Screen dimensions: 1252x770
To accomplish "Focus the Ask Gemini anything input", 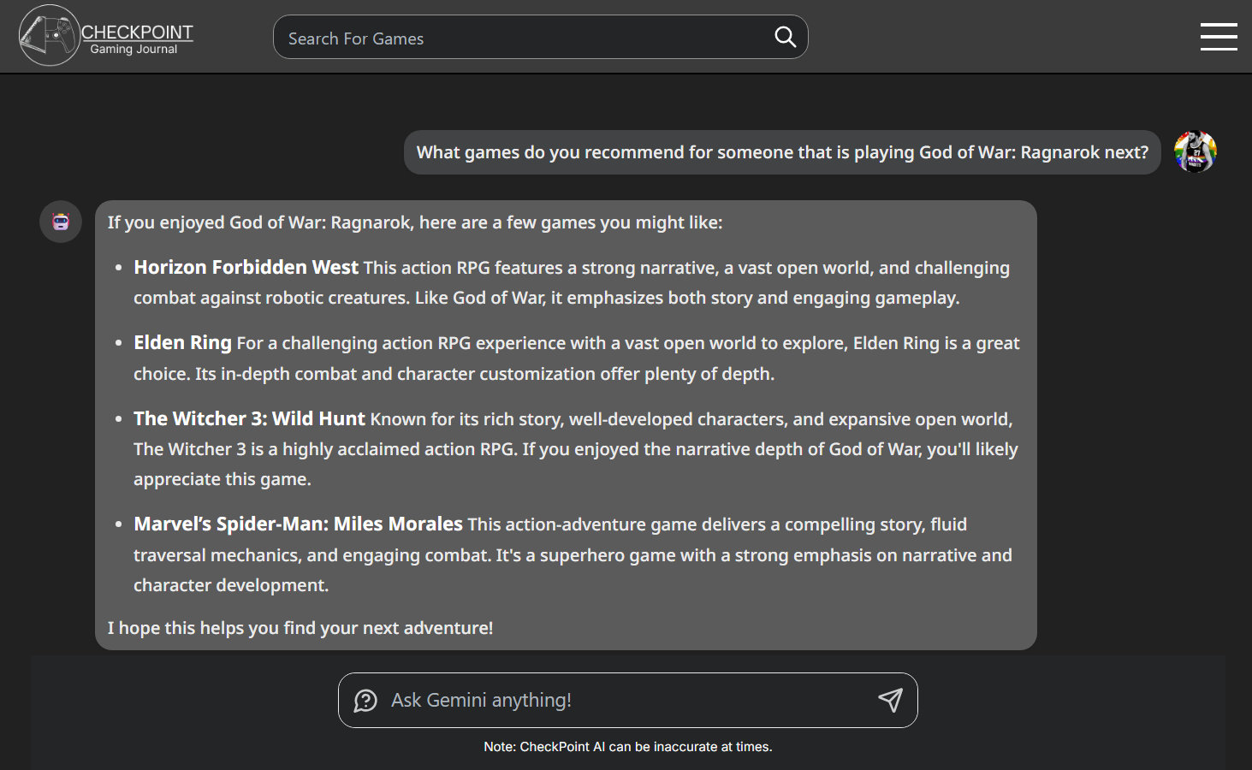I will coord(628,701).
